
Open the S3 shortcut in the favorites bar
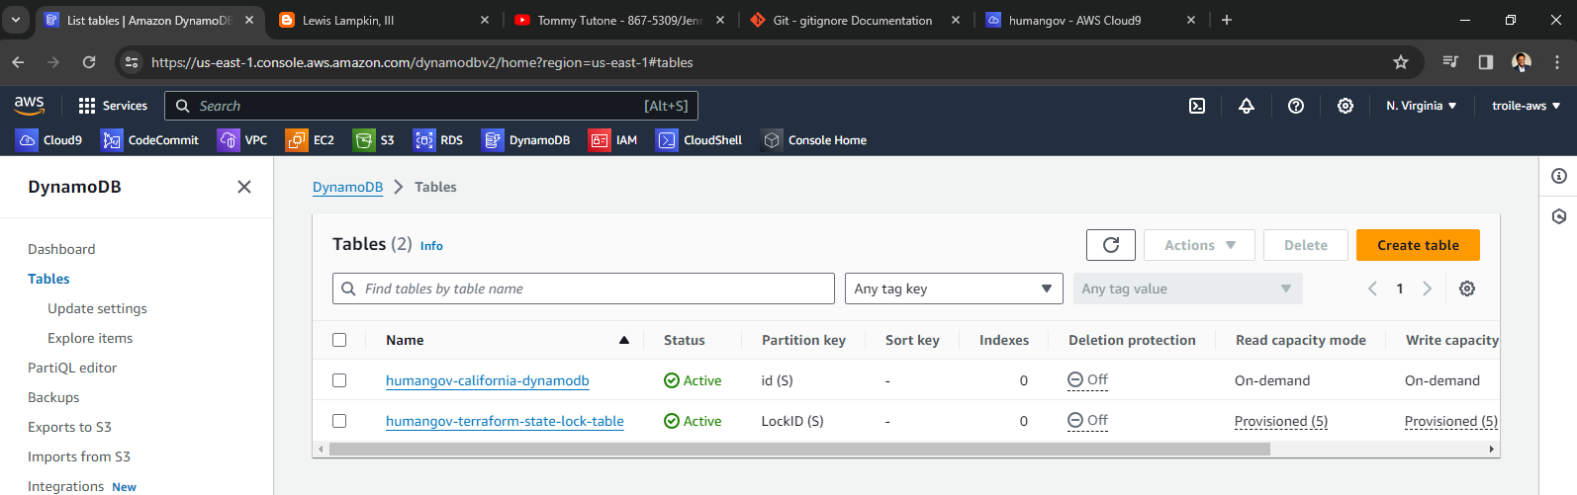click(374, 140)
